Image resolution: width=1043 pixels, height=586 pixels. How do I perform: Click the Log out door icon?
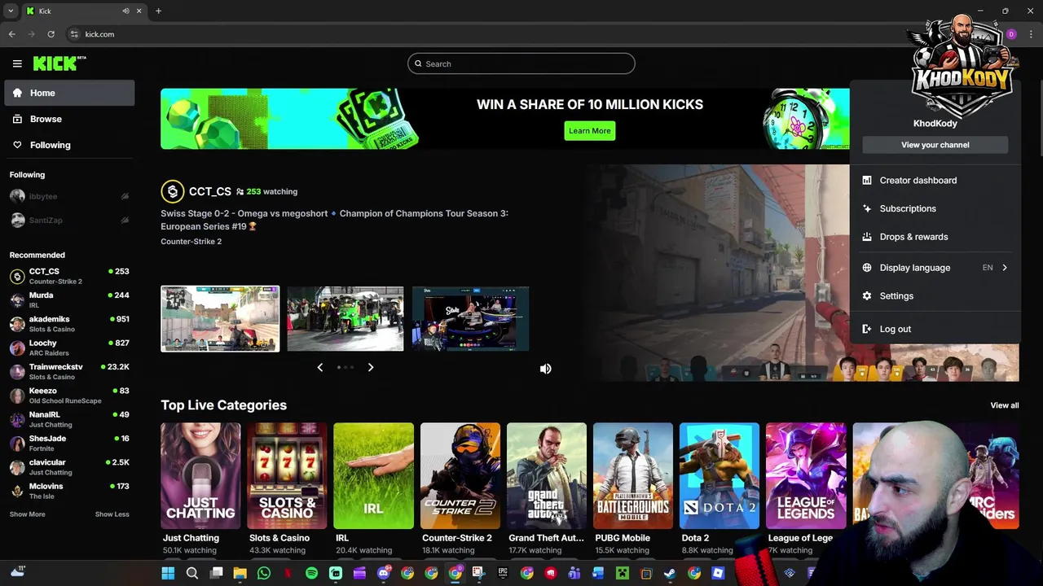pyautogui.click(x=867, y=329)
